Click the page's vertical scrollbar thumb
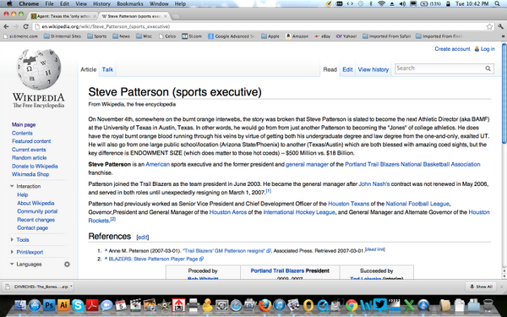This screenshot has width=507, height=317. pos(504,94)
